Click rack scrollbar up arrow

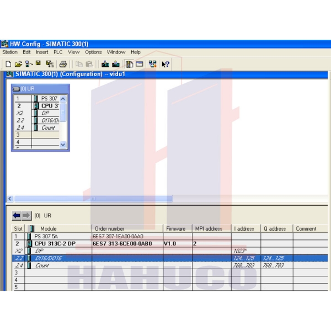(63, 99)
